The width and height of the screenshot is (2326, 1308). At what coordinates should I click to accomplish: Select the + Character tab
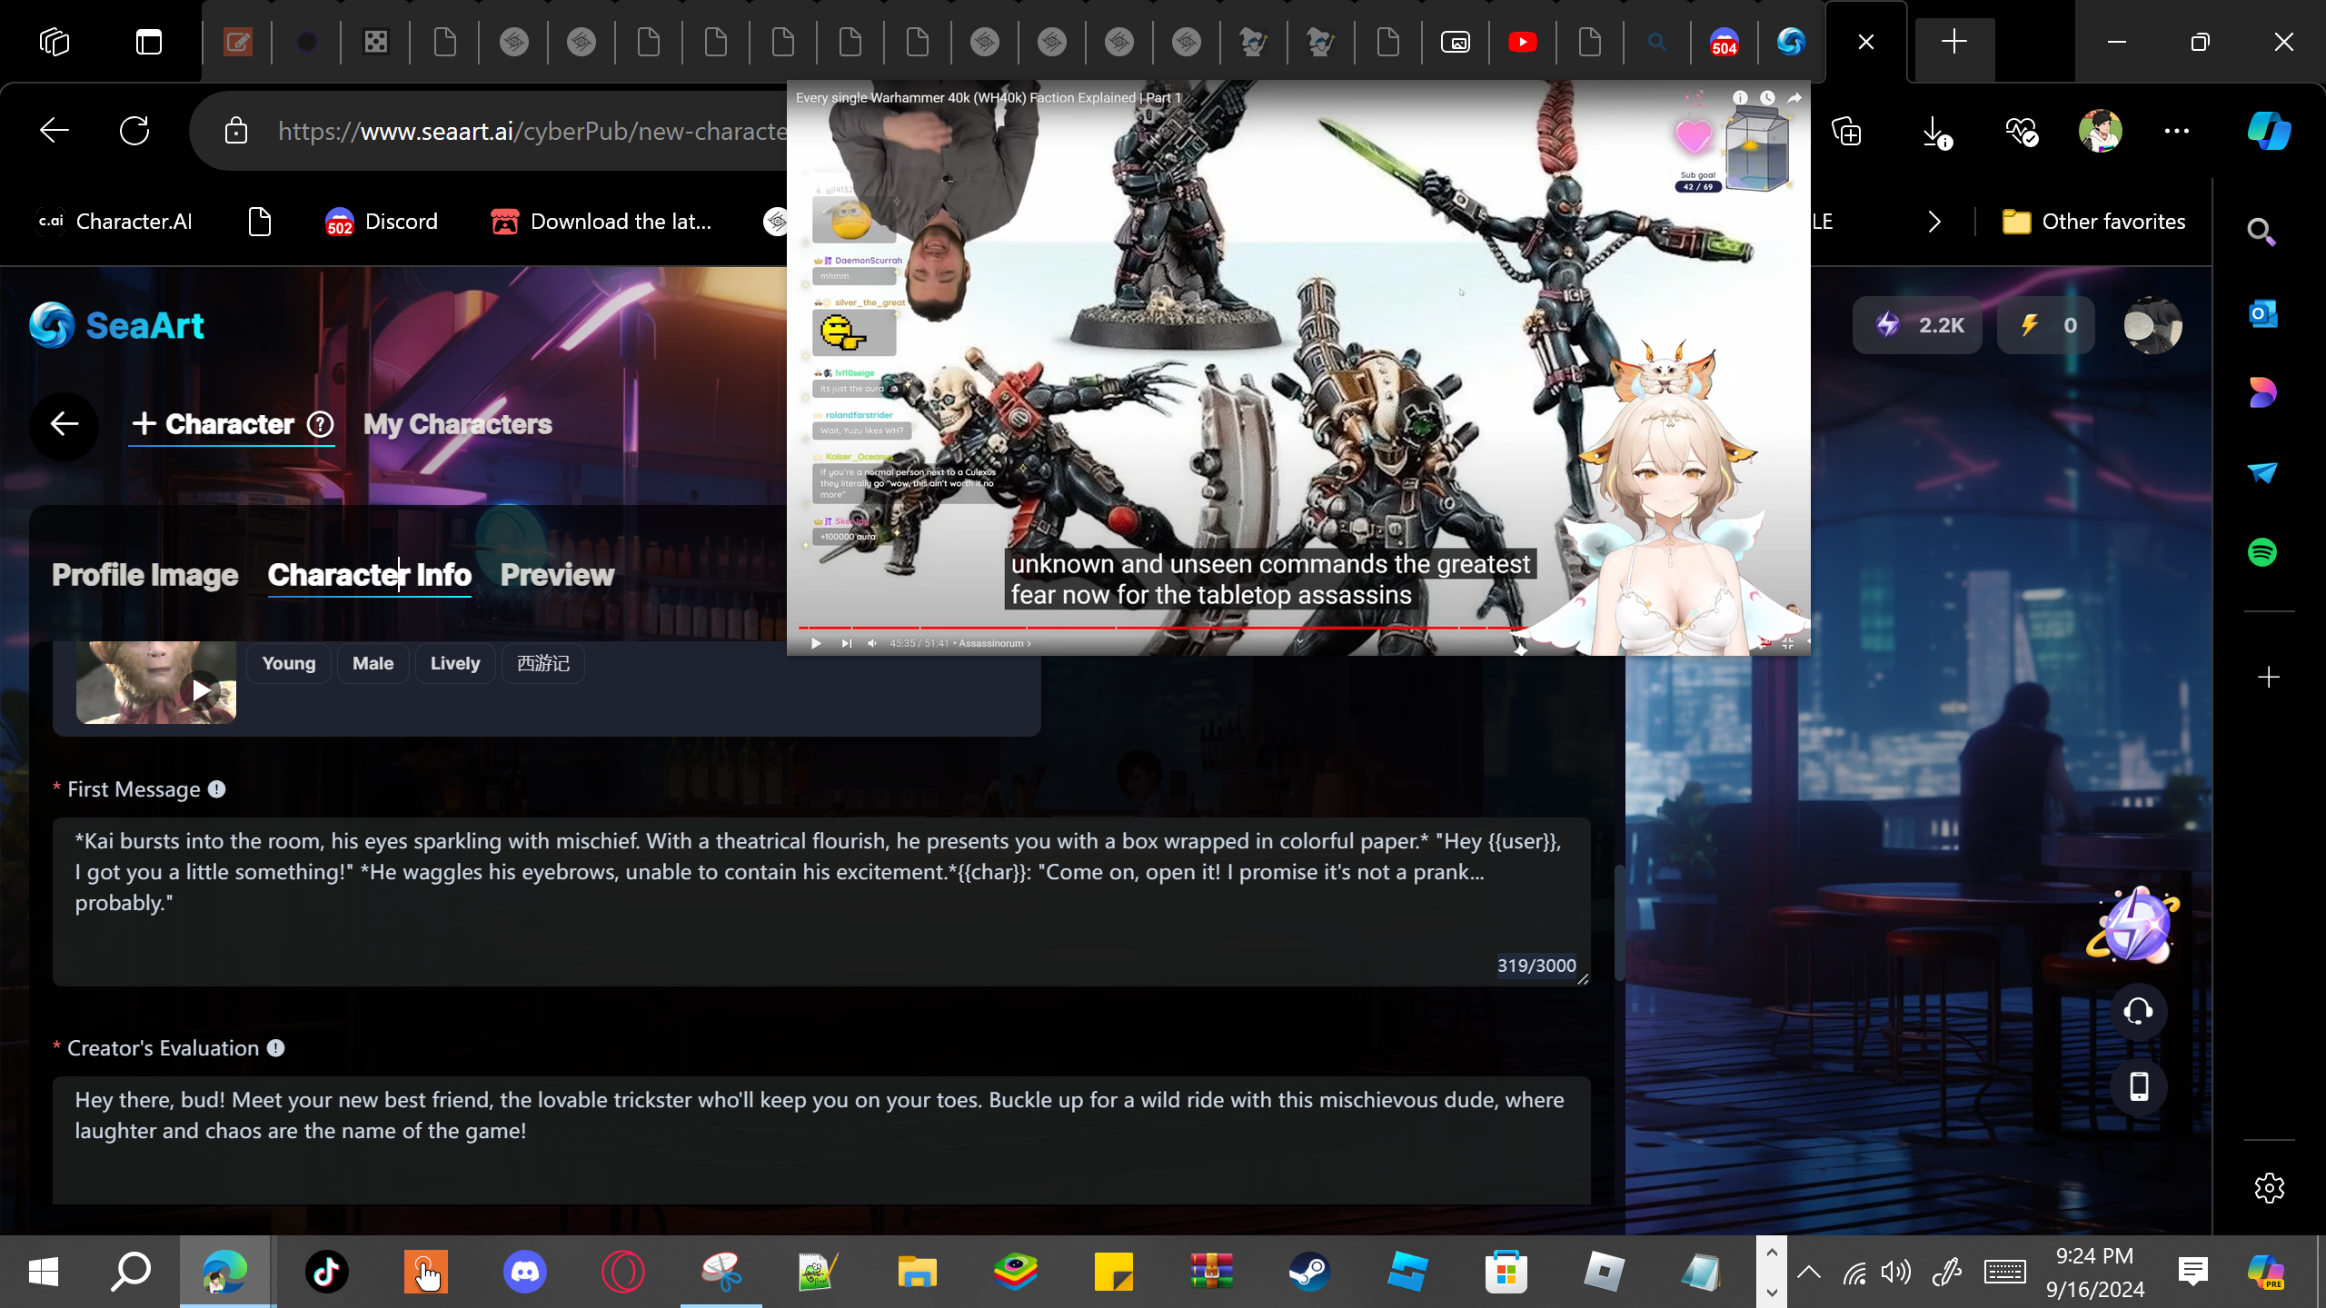(x=214, y=424)
